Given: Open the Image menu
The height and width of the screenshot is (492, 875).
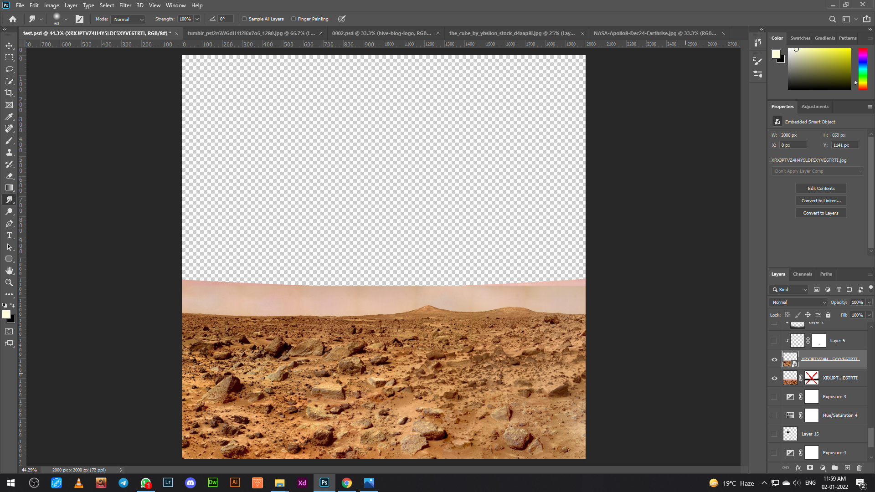Looking at the screenshot, I should pos(51,5).
